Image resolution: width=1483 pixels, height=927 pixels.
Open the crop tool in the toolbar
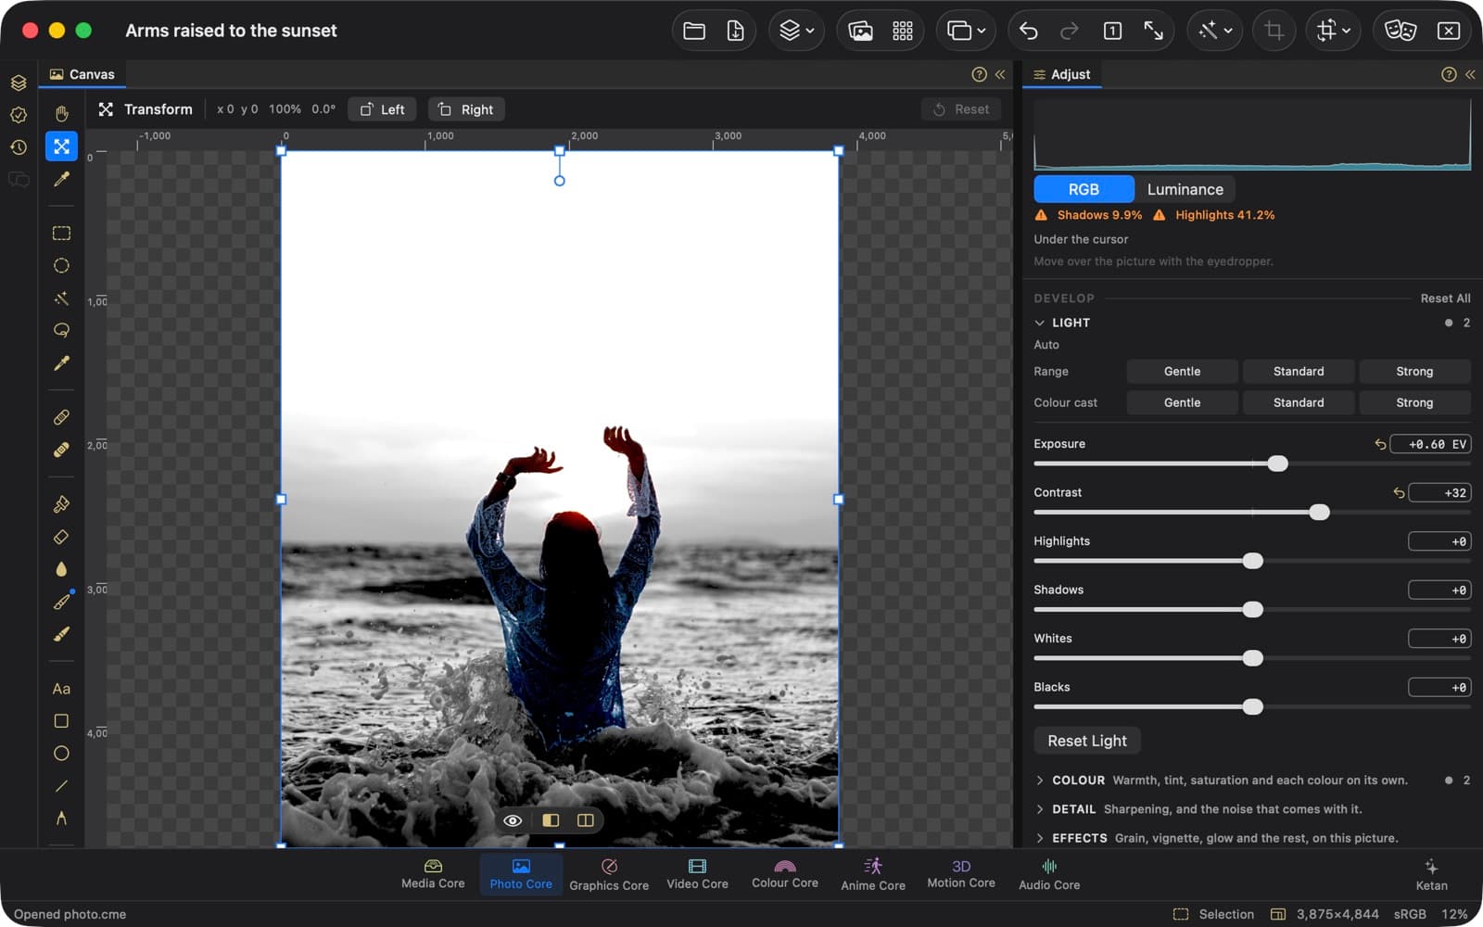(1274, 31)
